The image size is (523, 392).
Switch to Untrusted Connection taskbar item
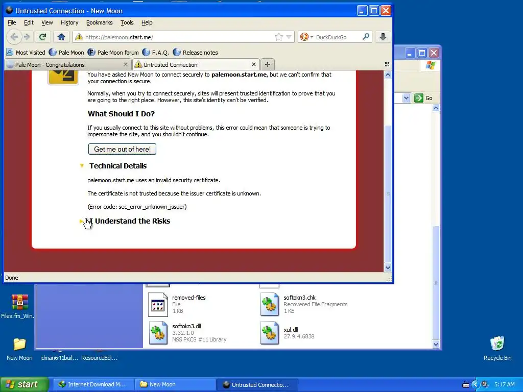point(257,384)
